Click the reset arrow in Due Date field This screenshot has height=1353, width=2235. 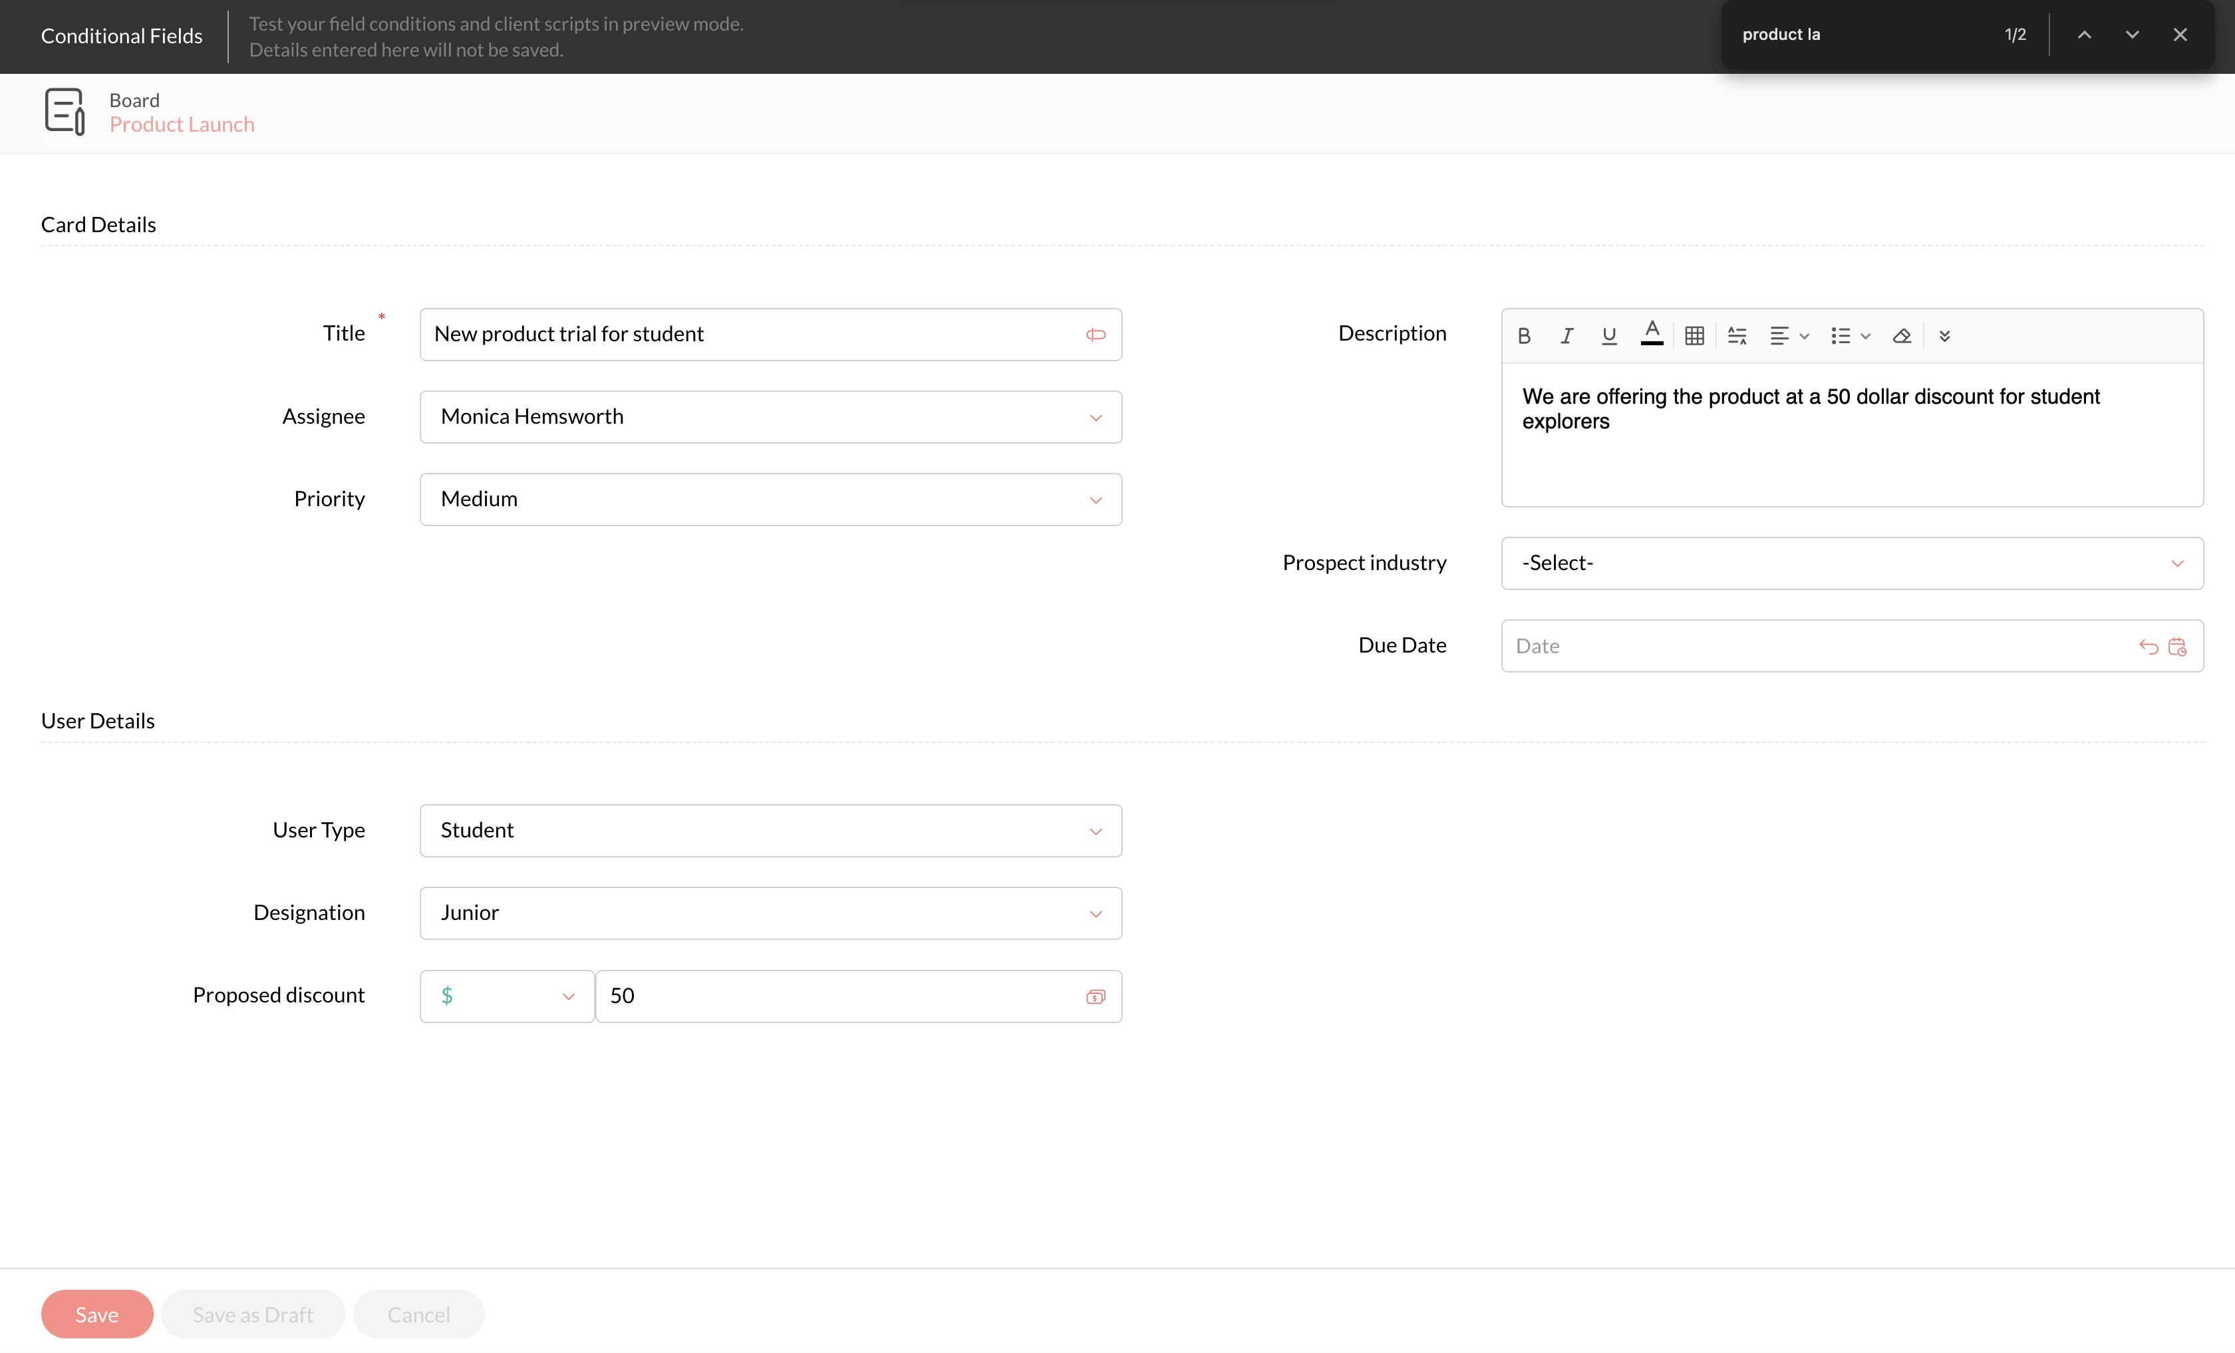coord(2148,647)
